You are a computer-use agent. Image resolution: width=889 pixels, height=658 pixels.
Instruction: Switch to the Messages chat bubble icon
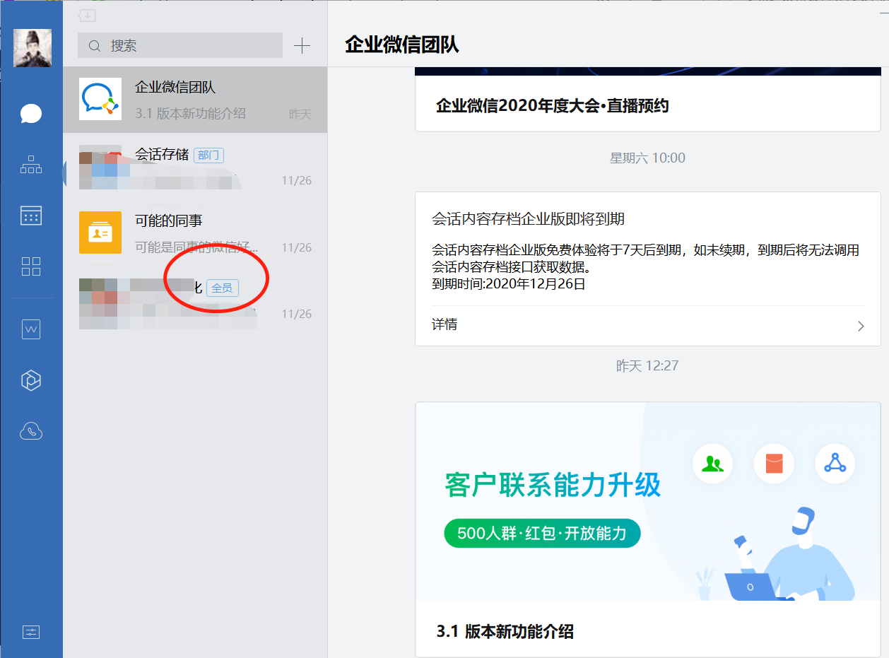click(31, 113)
